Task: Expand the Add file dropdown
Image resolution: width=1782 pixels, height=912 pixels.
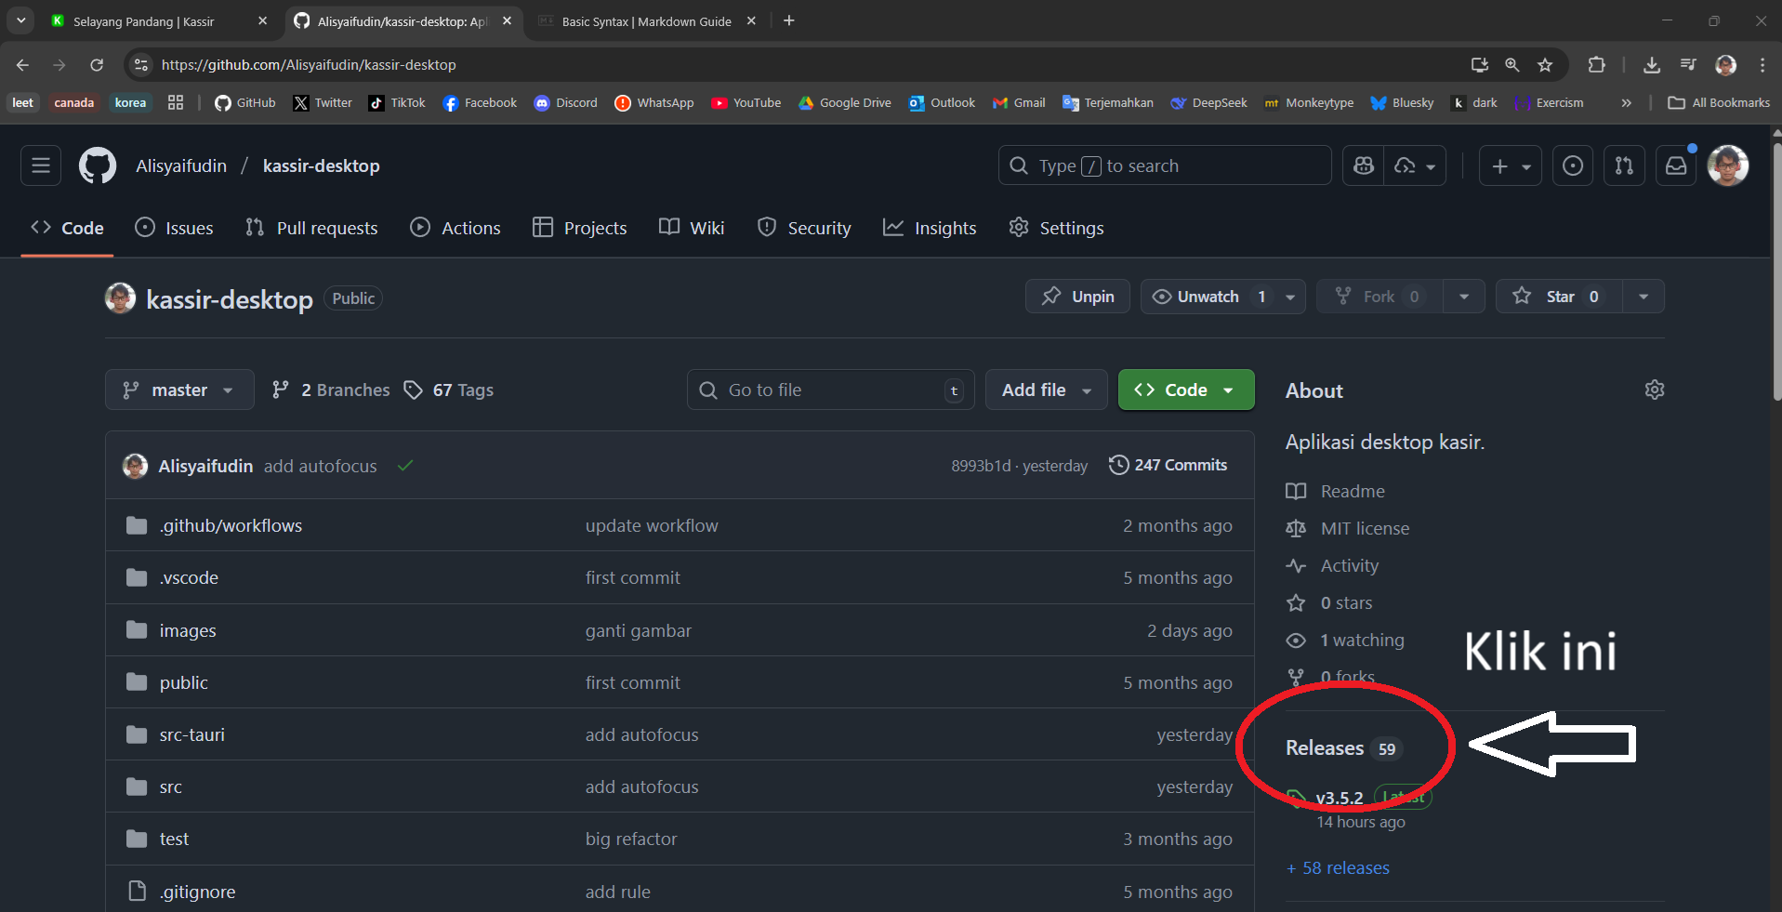Action: coord(1046,390)
